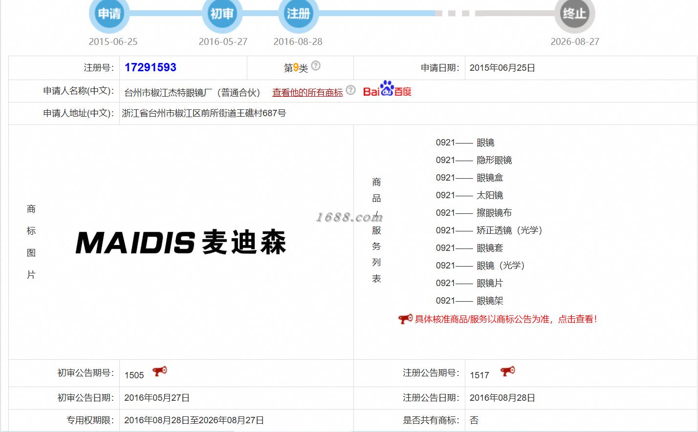The width and height of the screenshot is (698, 432).
Task: Click the preliminary announcement issue number 1505
Action: pyautogui.click(x=134, y=375)
